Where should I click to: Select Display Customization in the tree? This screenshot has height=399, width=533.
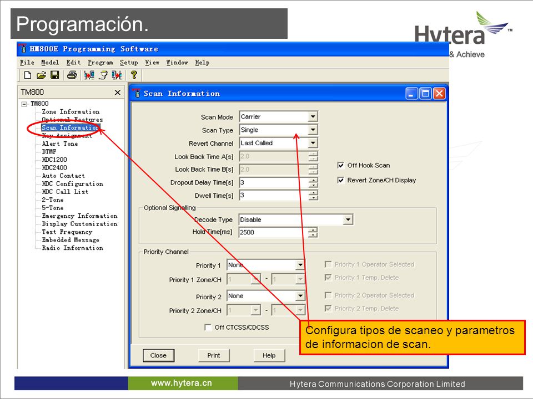click(x=79, y=224)
